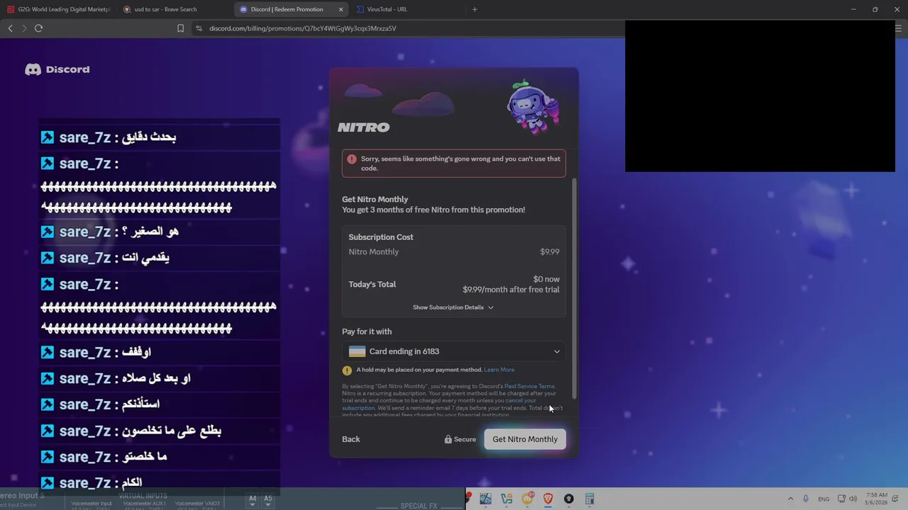Go back with browser back arrow

[x=10, y=28]
